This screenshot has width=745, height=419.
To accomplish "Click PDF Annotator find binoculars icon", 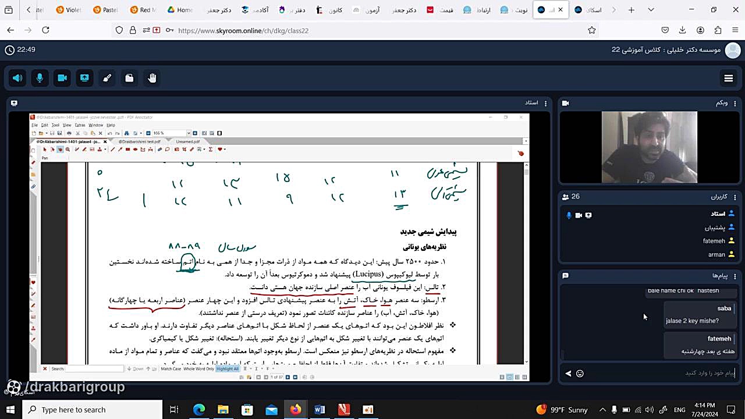I will point(126,133).
